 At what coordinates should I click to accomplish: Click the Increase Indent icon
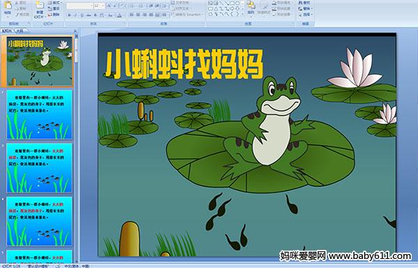[x=157, y=6]
